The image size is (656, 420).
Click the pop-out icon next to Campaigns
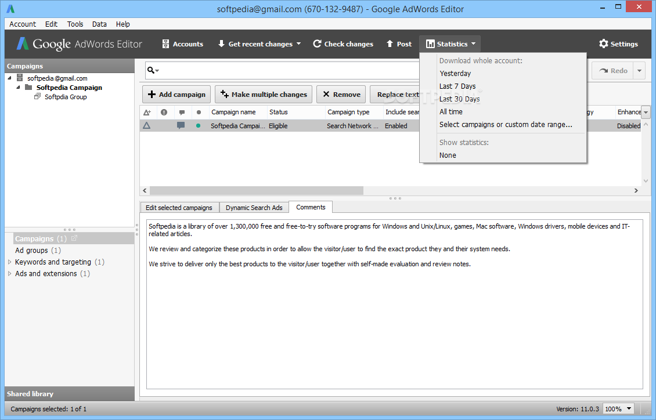tap(74, 238)
